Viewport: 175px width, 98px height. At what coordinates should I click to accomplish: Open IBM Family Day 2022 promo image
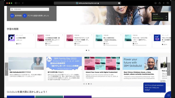[64, 63]
